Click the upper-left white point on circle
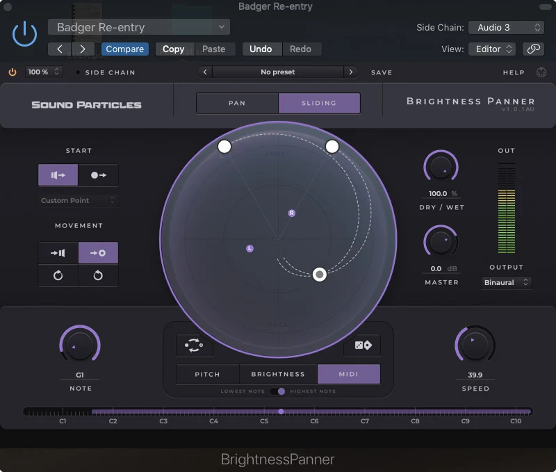The height and width of the screenshot is (472, 556). point(224,146)
